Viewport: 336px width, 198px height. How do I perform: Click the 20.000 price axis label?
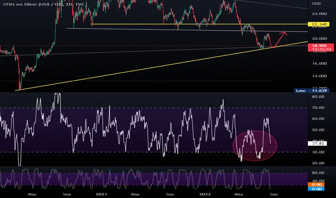[x=319, y=39]
